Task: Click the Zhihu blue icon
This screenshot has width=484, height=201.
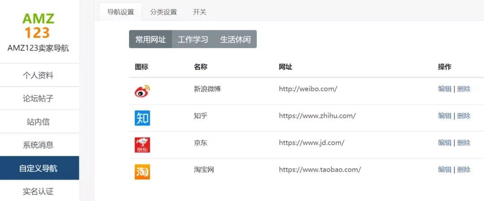Action: (x=143, y=118)
